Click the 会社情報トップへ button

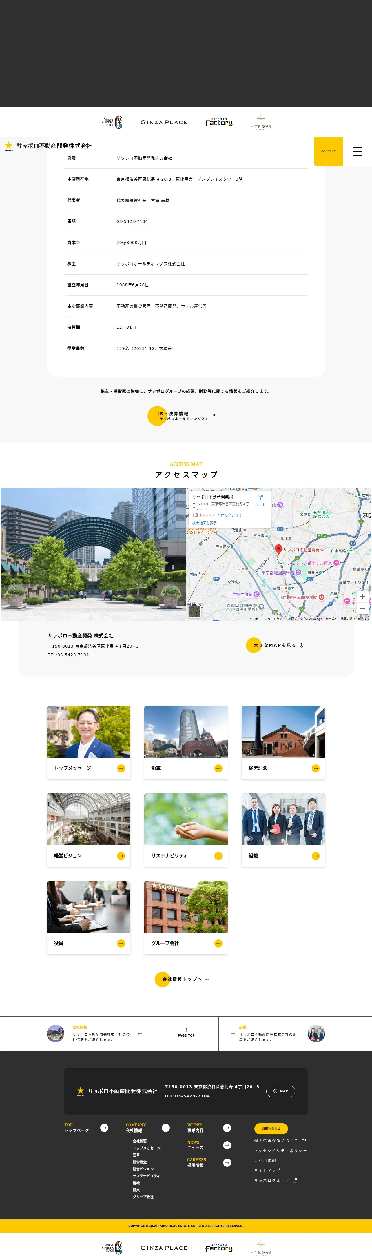point(182,979)
